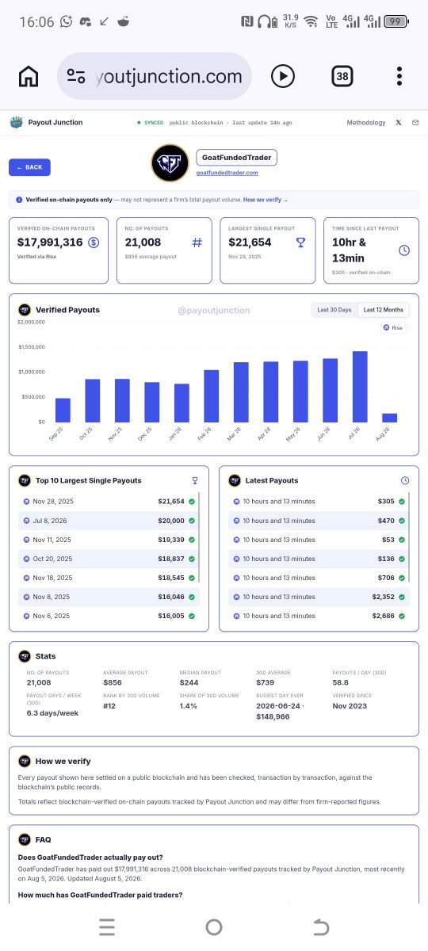The width and height of the screenshot is (428, 951).
Task: Click the clock icon on last payout
Action: click(404, 250)
